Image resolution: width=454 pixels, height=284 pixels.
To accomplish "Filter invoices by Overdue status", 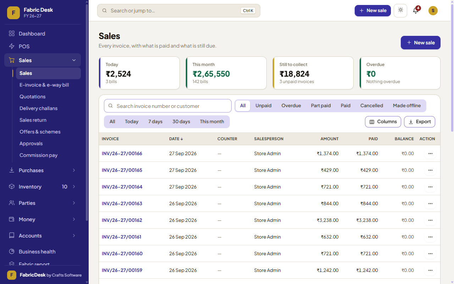I will (291, 106).
